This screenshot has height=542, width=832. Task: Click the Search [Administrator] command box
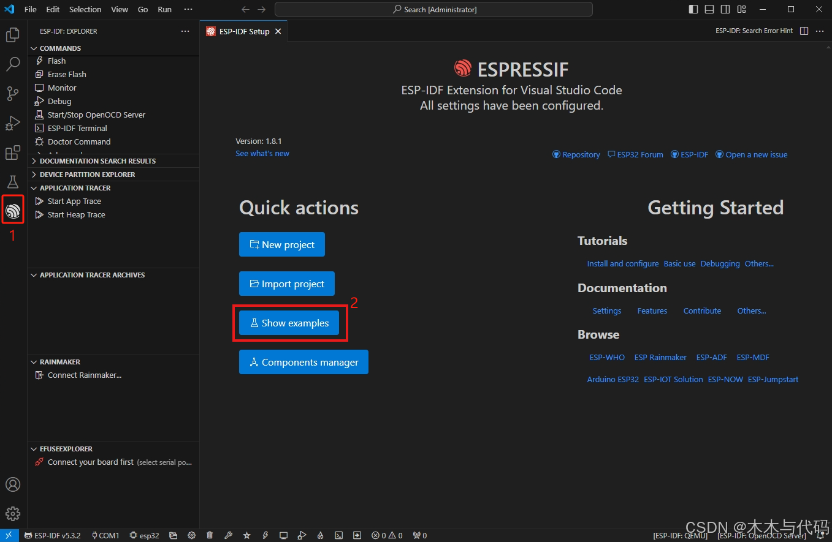pyautogui.click(x=433, y=9)
